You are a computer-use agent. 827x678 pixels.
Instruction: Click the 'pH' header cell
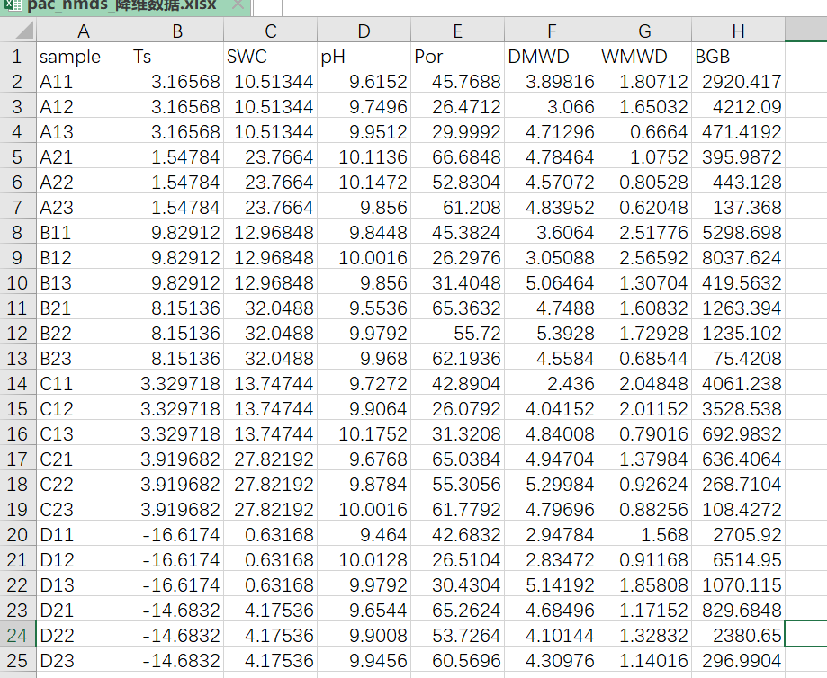pyautogui.click(x=364, y=56)
